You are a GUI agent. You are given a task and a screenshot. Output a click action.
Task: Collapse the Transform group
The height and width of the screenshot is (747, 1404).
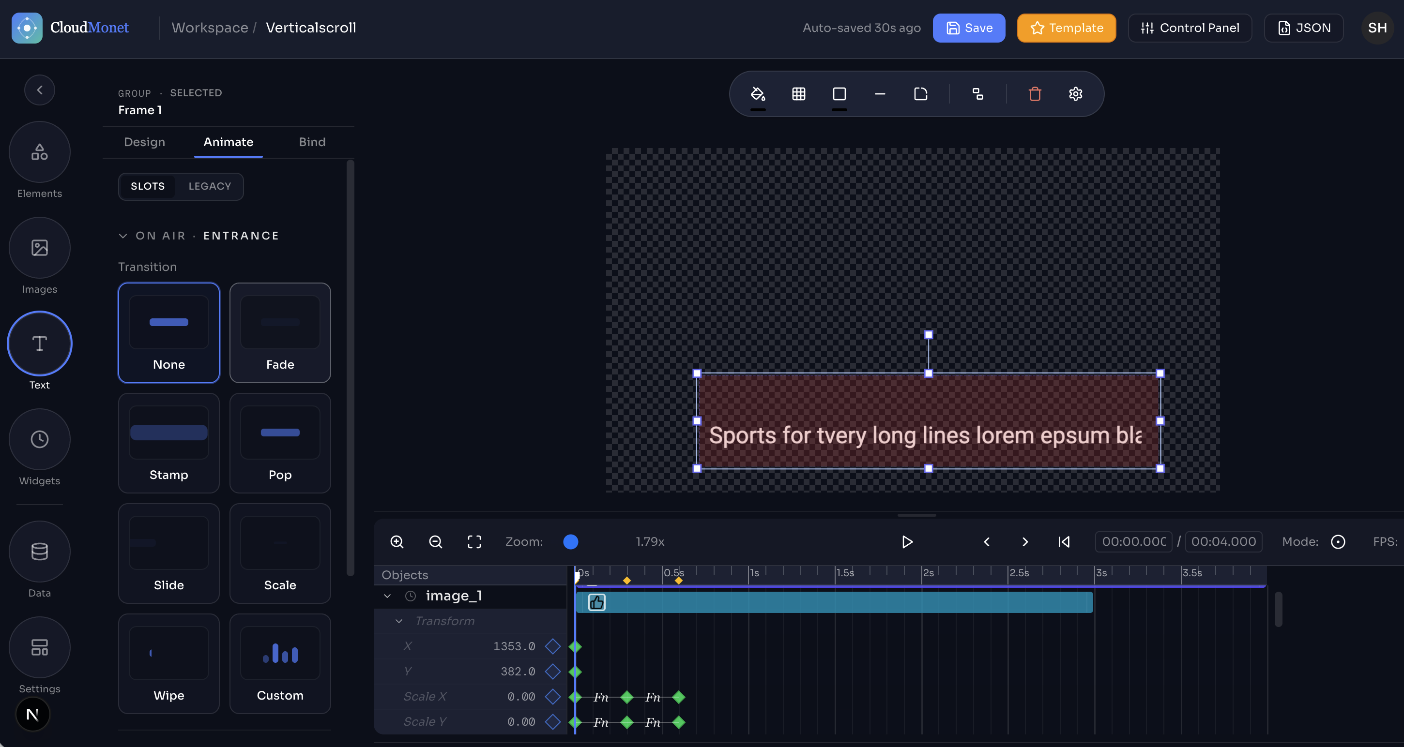tap(398, 621)
